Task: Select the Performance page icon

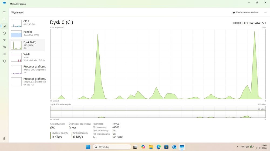Action: (x=4, y=26)
